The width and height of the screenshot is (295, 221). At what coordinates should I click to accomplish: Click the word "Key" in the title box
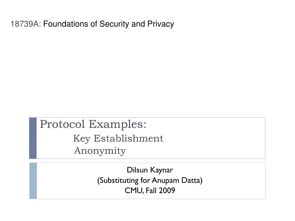pos(82,139)
